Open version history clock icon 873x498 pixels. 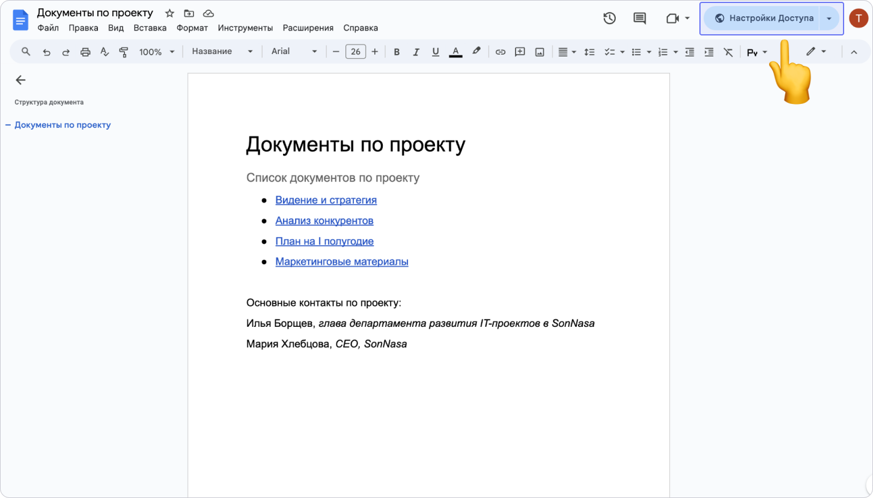pos(609,19)
